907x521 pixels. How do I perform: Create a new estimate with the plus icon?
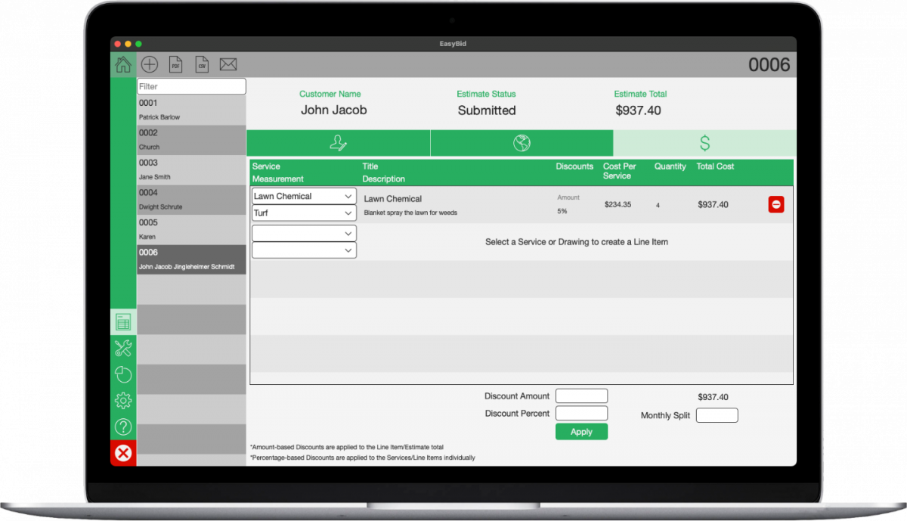pos(149,64)
